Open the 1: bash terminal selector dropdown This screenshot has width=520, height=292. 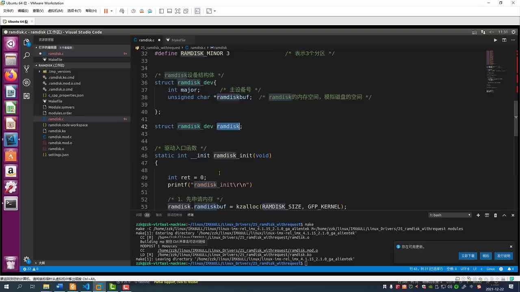[450, 215]
